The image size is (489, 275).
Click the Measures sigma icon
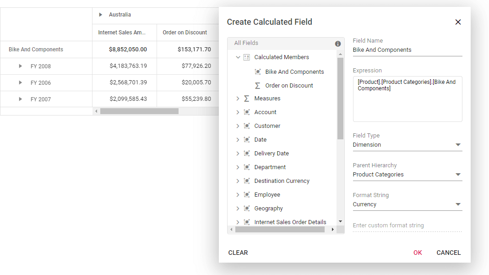click(x=247, y=99)
